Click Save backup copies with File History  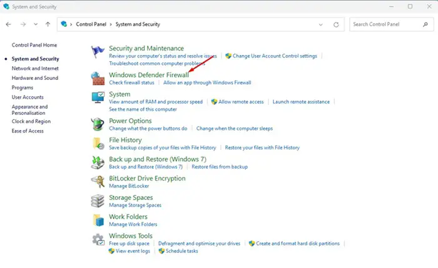coord(163,147)
